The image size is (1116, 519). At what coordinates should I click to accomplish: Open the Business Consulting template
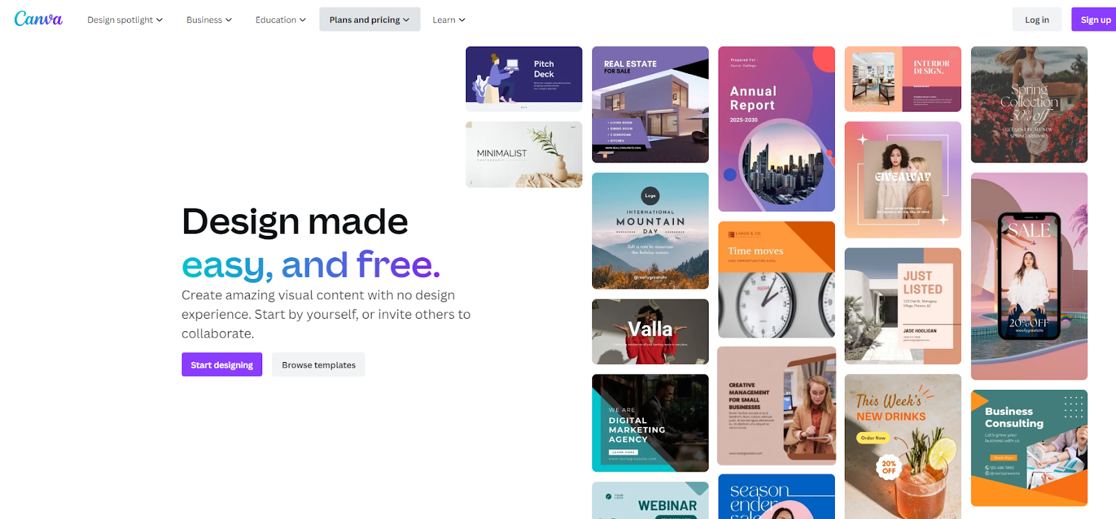click(x=1029, y=448)
